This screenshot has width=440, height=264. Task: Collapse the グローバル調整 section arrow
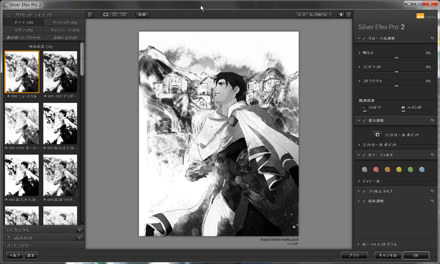coord(359,38)
